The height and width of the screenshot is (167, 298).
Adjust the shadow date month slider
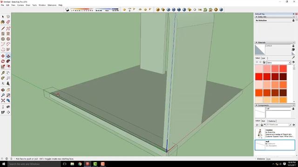[82, 9]
